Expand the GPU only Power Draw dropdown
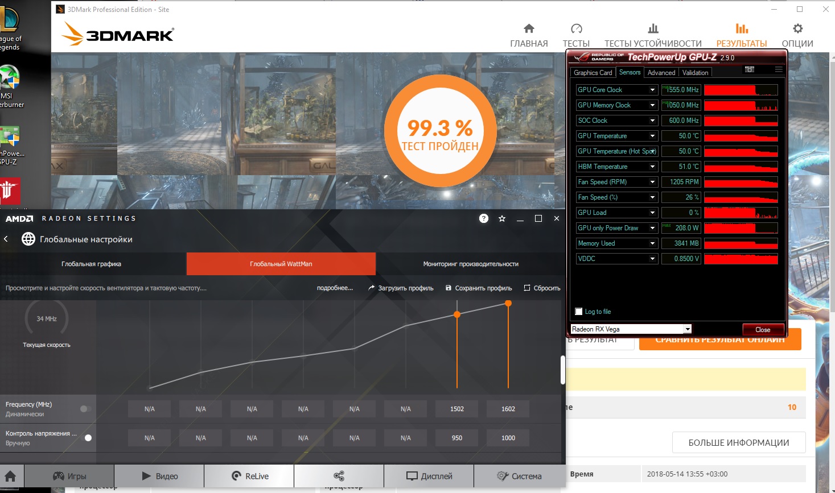Screen dimensions: 835x493 pos(652,228)
